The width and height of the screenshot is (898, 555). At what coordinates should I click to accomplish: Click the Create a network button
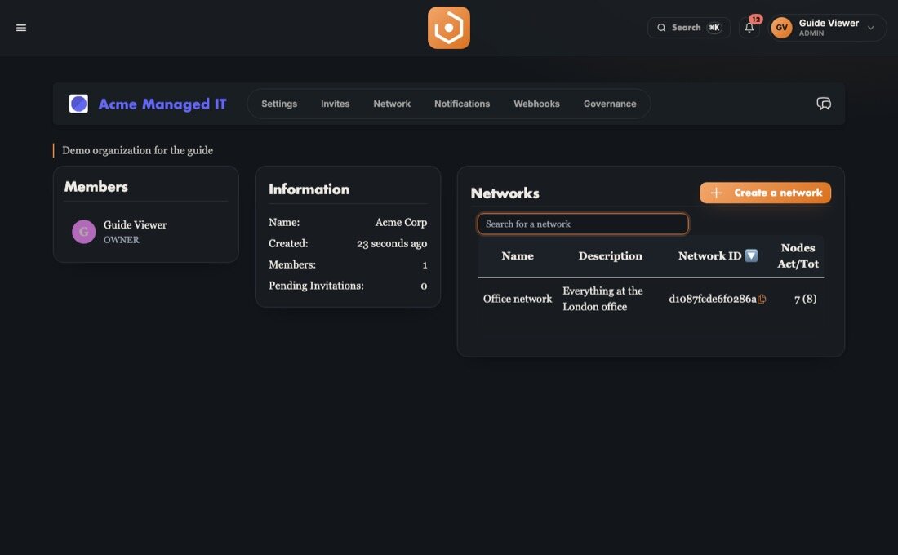pyautogui.click(x=765, y=193)
